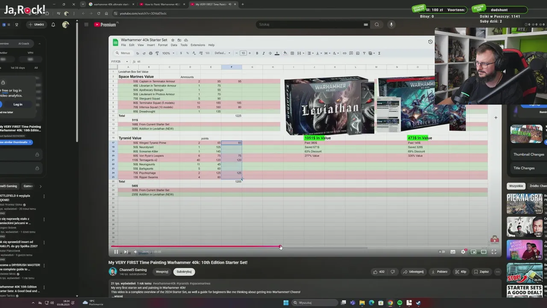Click the Sheets insert link icon

[344, 53]
